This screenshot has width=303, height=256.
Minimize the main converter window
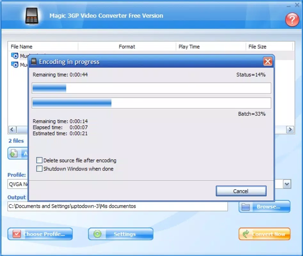click(289, 6)
